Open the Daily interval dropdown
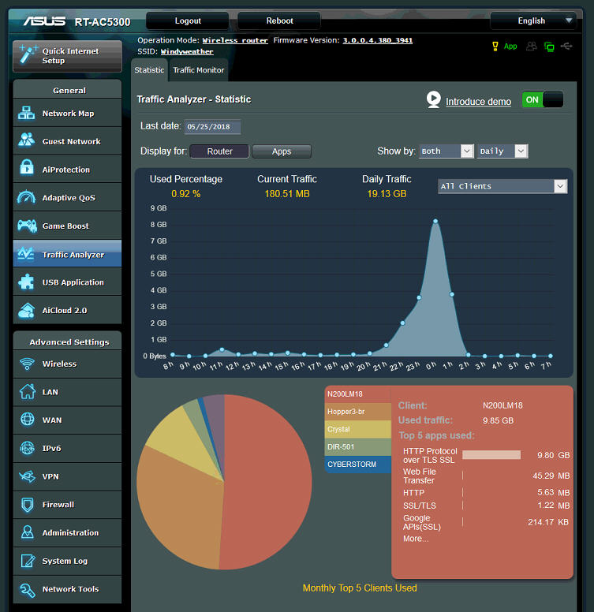 [502, 151]
